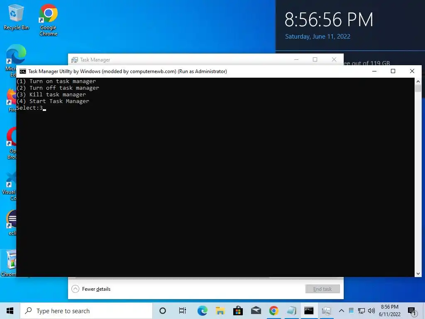Click the blue system tray app icon
Viewport: 425px width, 319px height.
coord(351,311)
